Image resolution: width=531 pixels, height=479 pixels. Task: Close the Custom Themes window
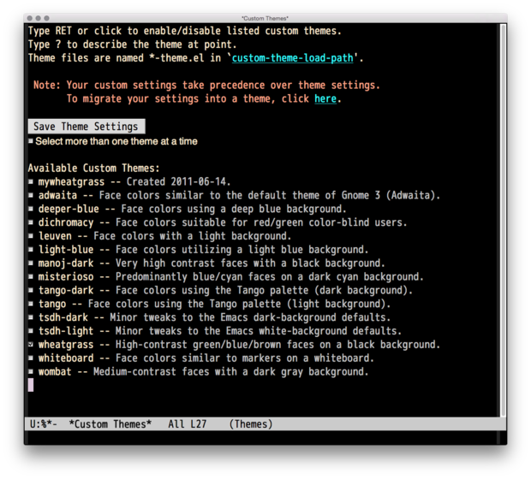click(30, 18)
